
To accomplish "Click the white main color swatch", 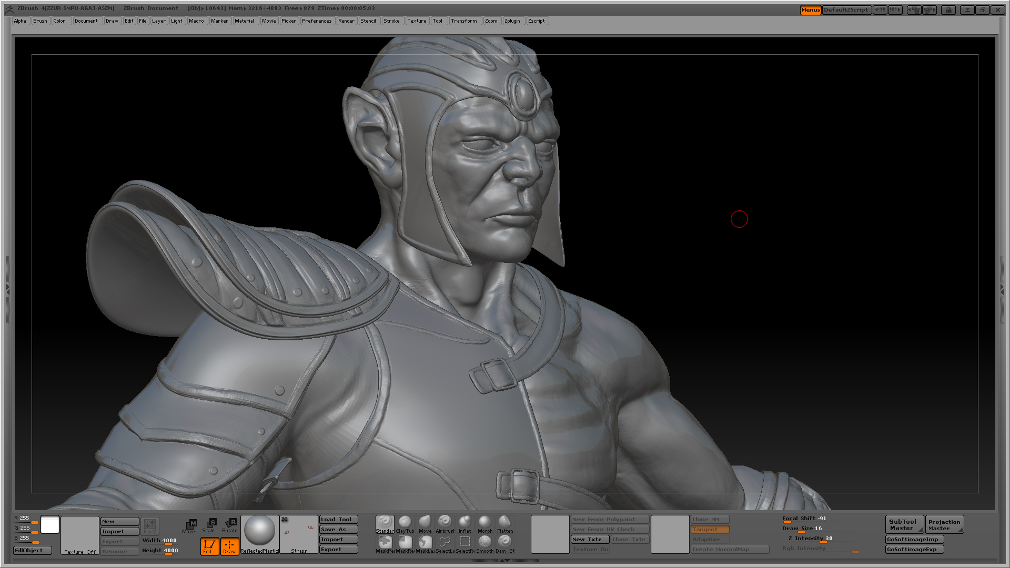I will 50,525.
